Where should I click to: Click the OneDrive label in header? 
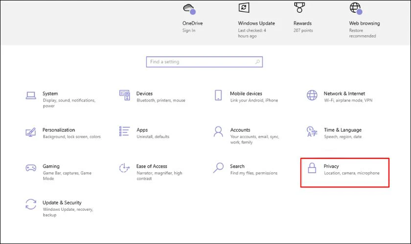click(193, 23)
